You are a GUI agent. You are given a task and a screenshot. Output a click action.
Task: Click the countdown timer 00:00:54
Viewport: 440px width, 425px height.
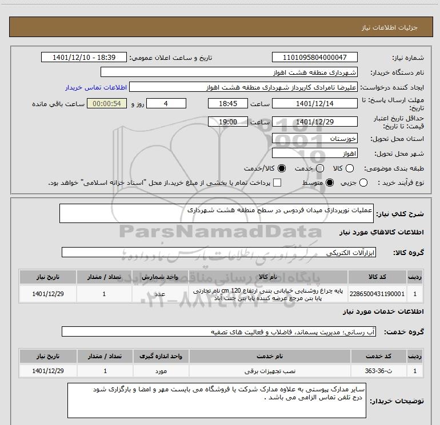[107, 103]
